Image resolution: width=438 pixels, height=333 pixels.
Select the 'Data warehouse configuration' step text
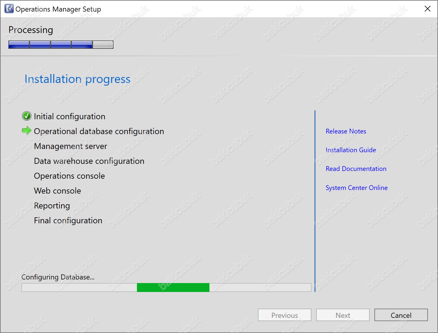89,161
